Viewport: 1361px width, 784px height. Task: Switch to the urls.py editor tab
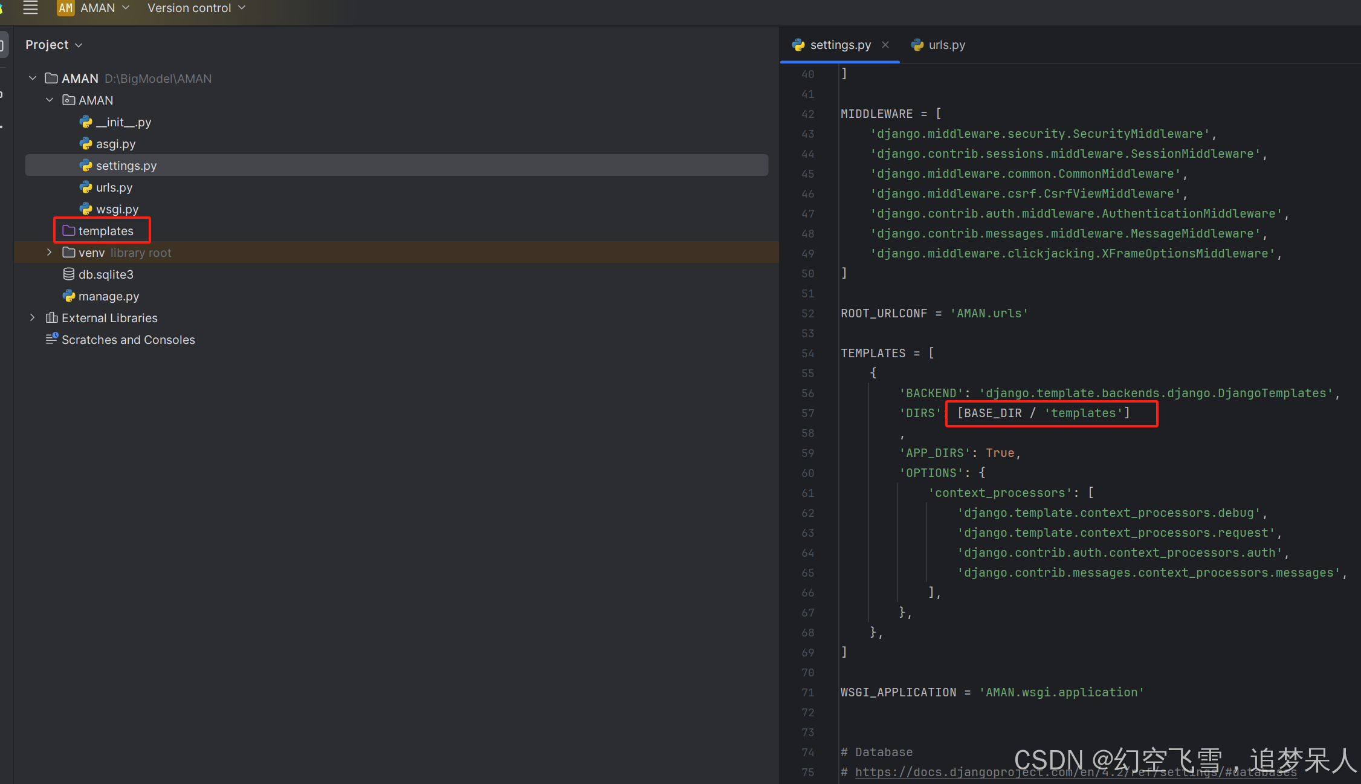[946, 45]
